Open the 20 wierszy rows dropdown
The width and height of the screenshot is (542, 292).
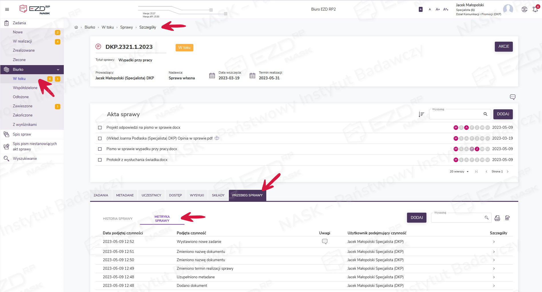[459, 172]
